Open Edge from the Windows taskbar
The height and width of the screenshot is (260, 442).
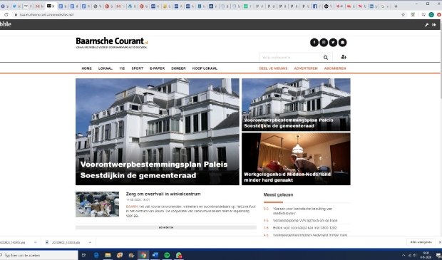(96, 255)
